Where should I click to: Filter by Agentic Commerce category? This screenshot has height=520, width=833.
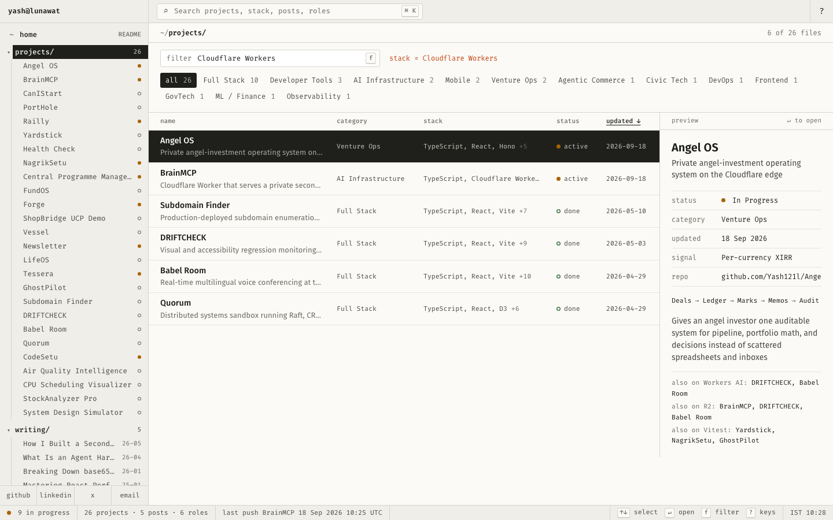pyautogui.click(x=596, y=80)
